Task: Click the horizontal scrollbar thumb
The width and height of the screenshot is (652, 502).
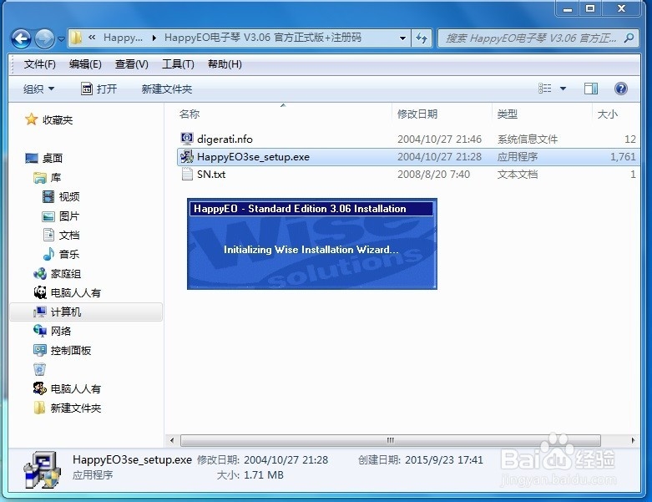Action: tap(391, 440)
